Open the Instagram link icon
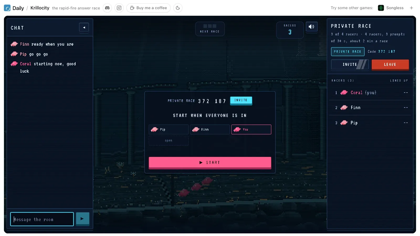This screenshot has width=420, height=236. (x=119, y=8)
